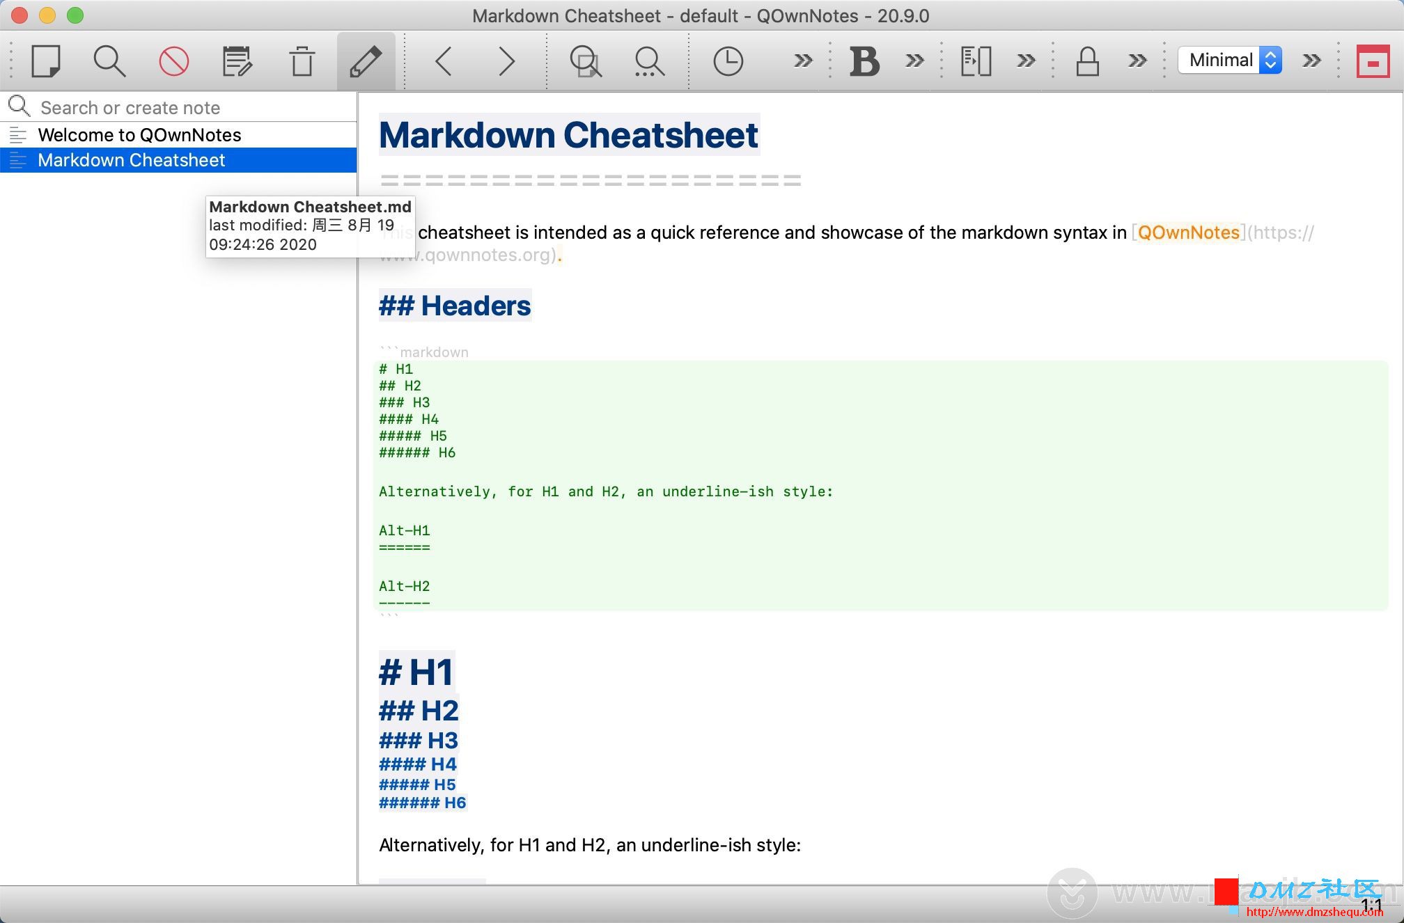
Task: Open the find-in-note magnifier icon
Action: pyautogui.click(x=109, y=61)
